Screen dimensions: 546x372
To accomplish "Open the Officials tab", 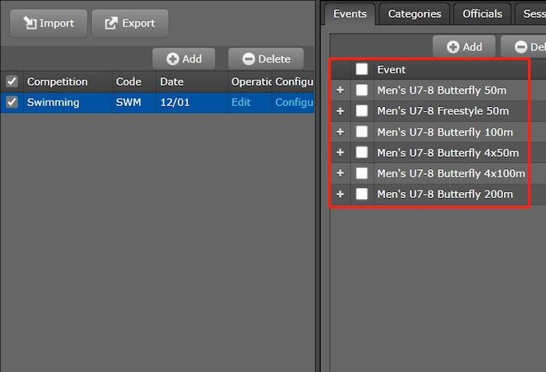I will point(482,13).
